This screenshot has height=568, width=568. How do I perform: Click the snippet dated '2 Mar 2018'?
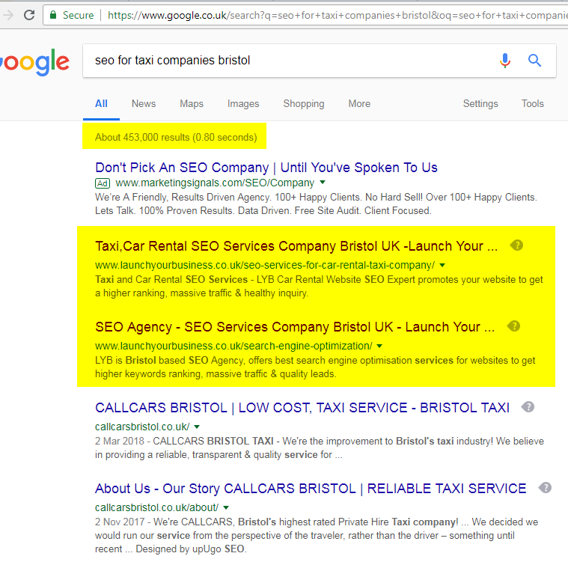point(320,448)
